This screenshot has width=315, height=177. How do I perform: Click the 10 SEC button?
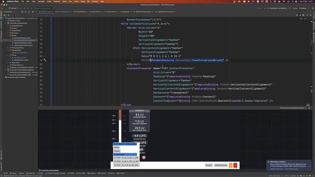tap(209, 165)
